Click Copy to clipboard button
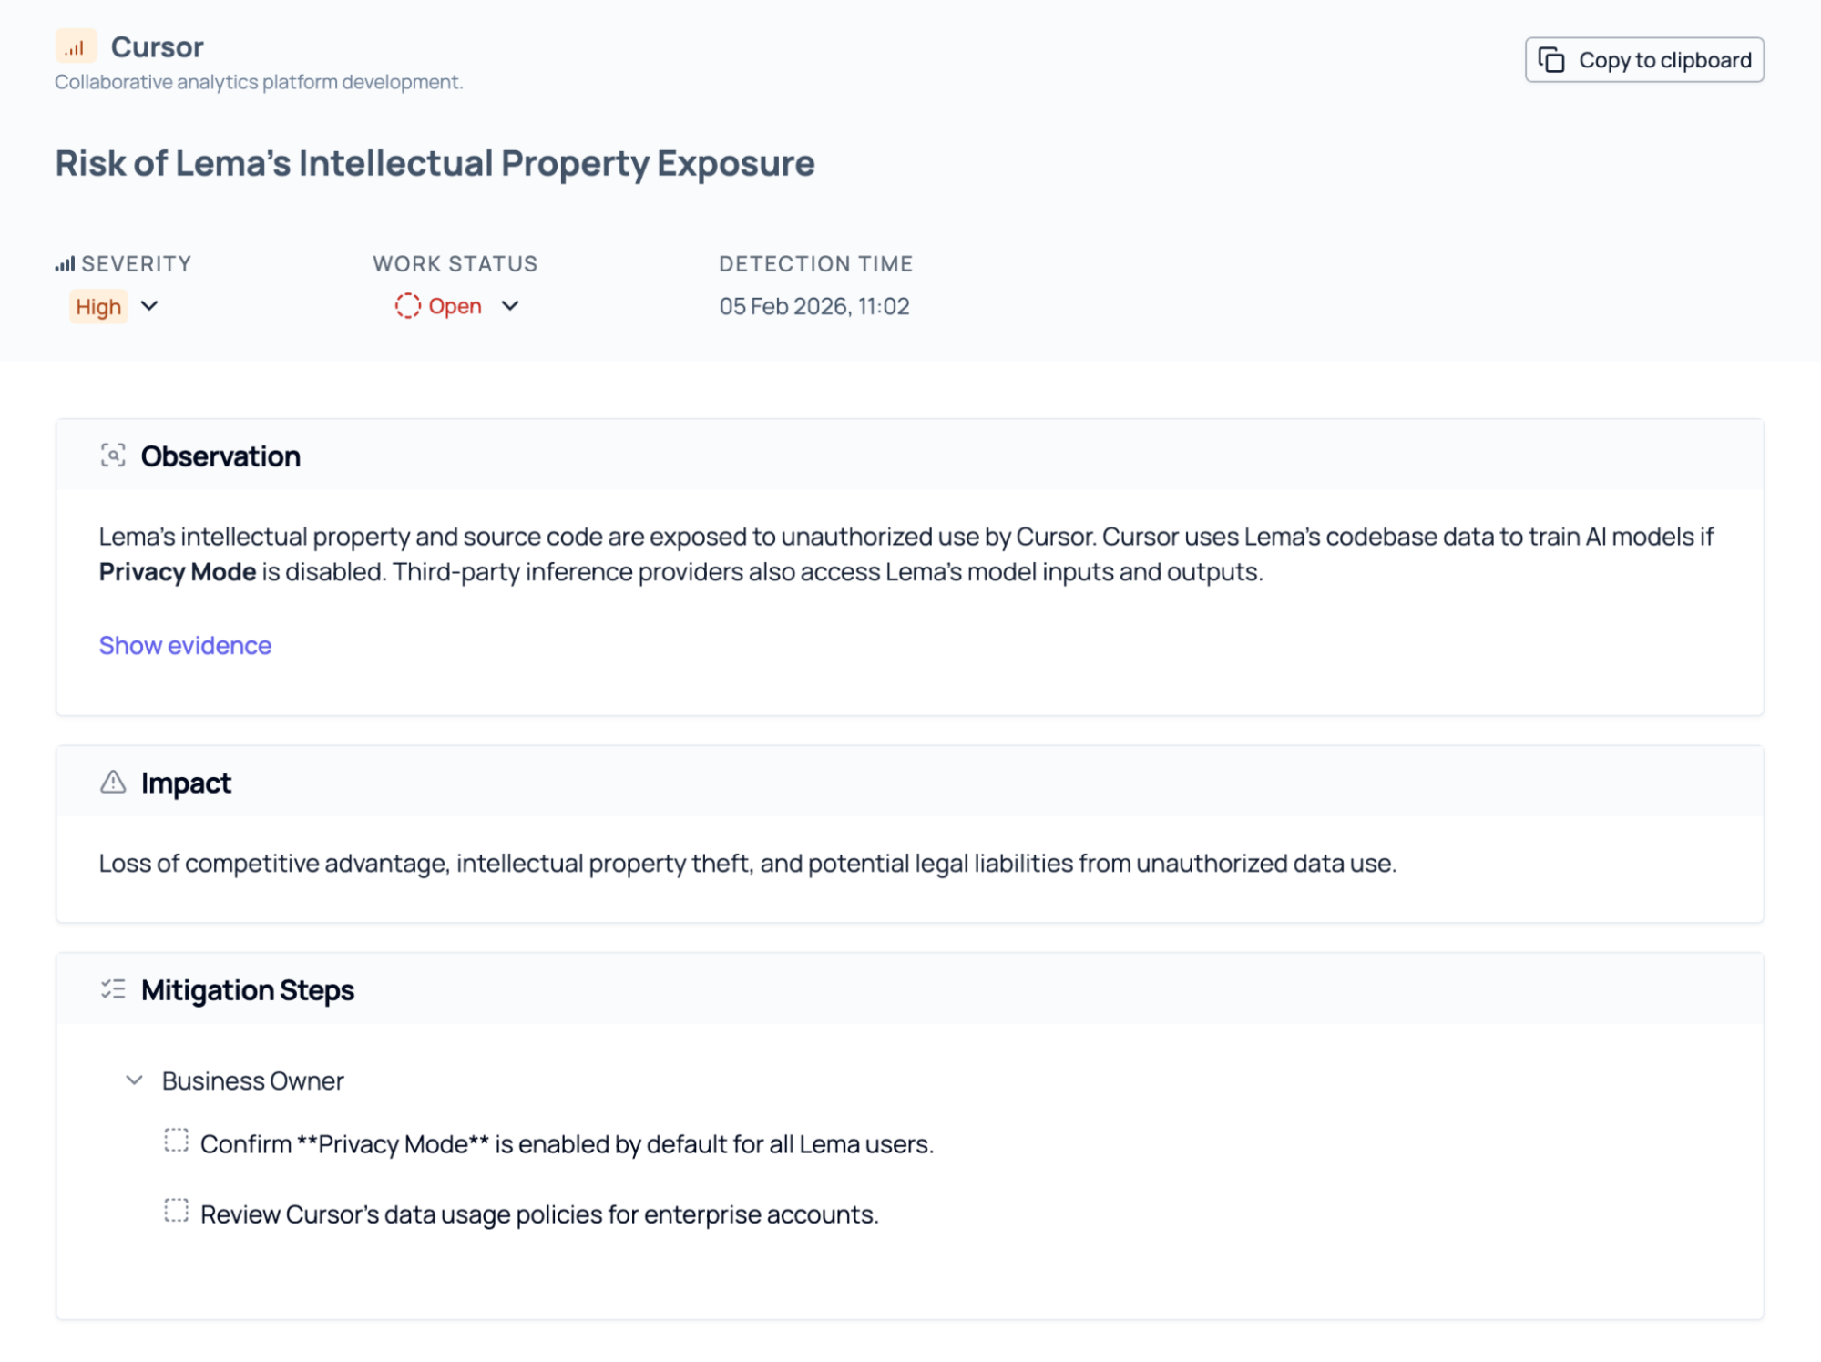This screenshot has height=1362, width=1821. (1644, 60)
